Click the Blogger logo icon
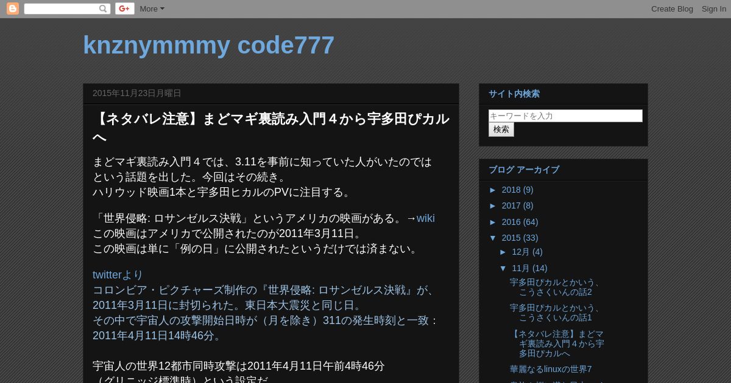Viewport: 731px width, 383px height. [13, 9]
